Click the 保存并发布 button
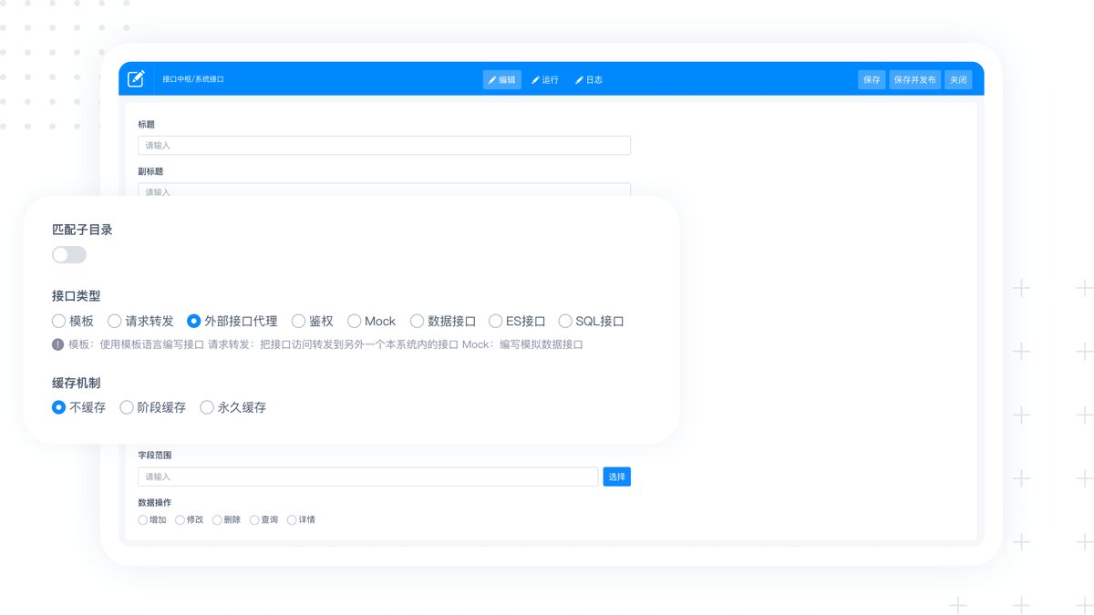 point(914,79)
